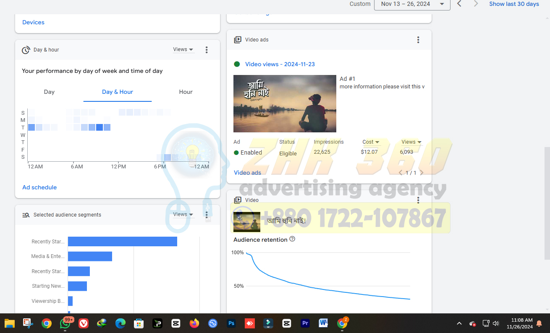Open Microsoft Word from taskbar
Image resolution: width=550 pixels, height=333 pixels.
point(323,323)
